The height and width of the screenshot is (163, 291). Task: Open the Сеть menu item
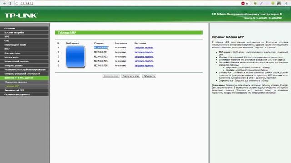click(x=24, y=41)
